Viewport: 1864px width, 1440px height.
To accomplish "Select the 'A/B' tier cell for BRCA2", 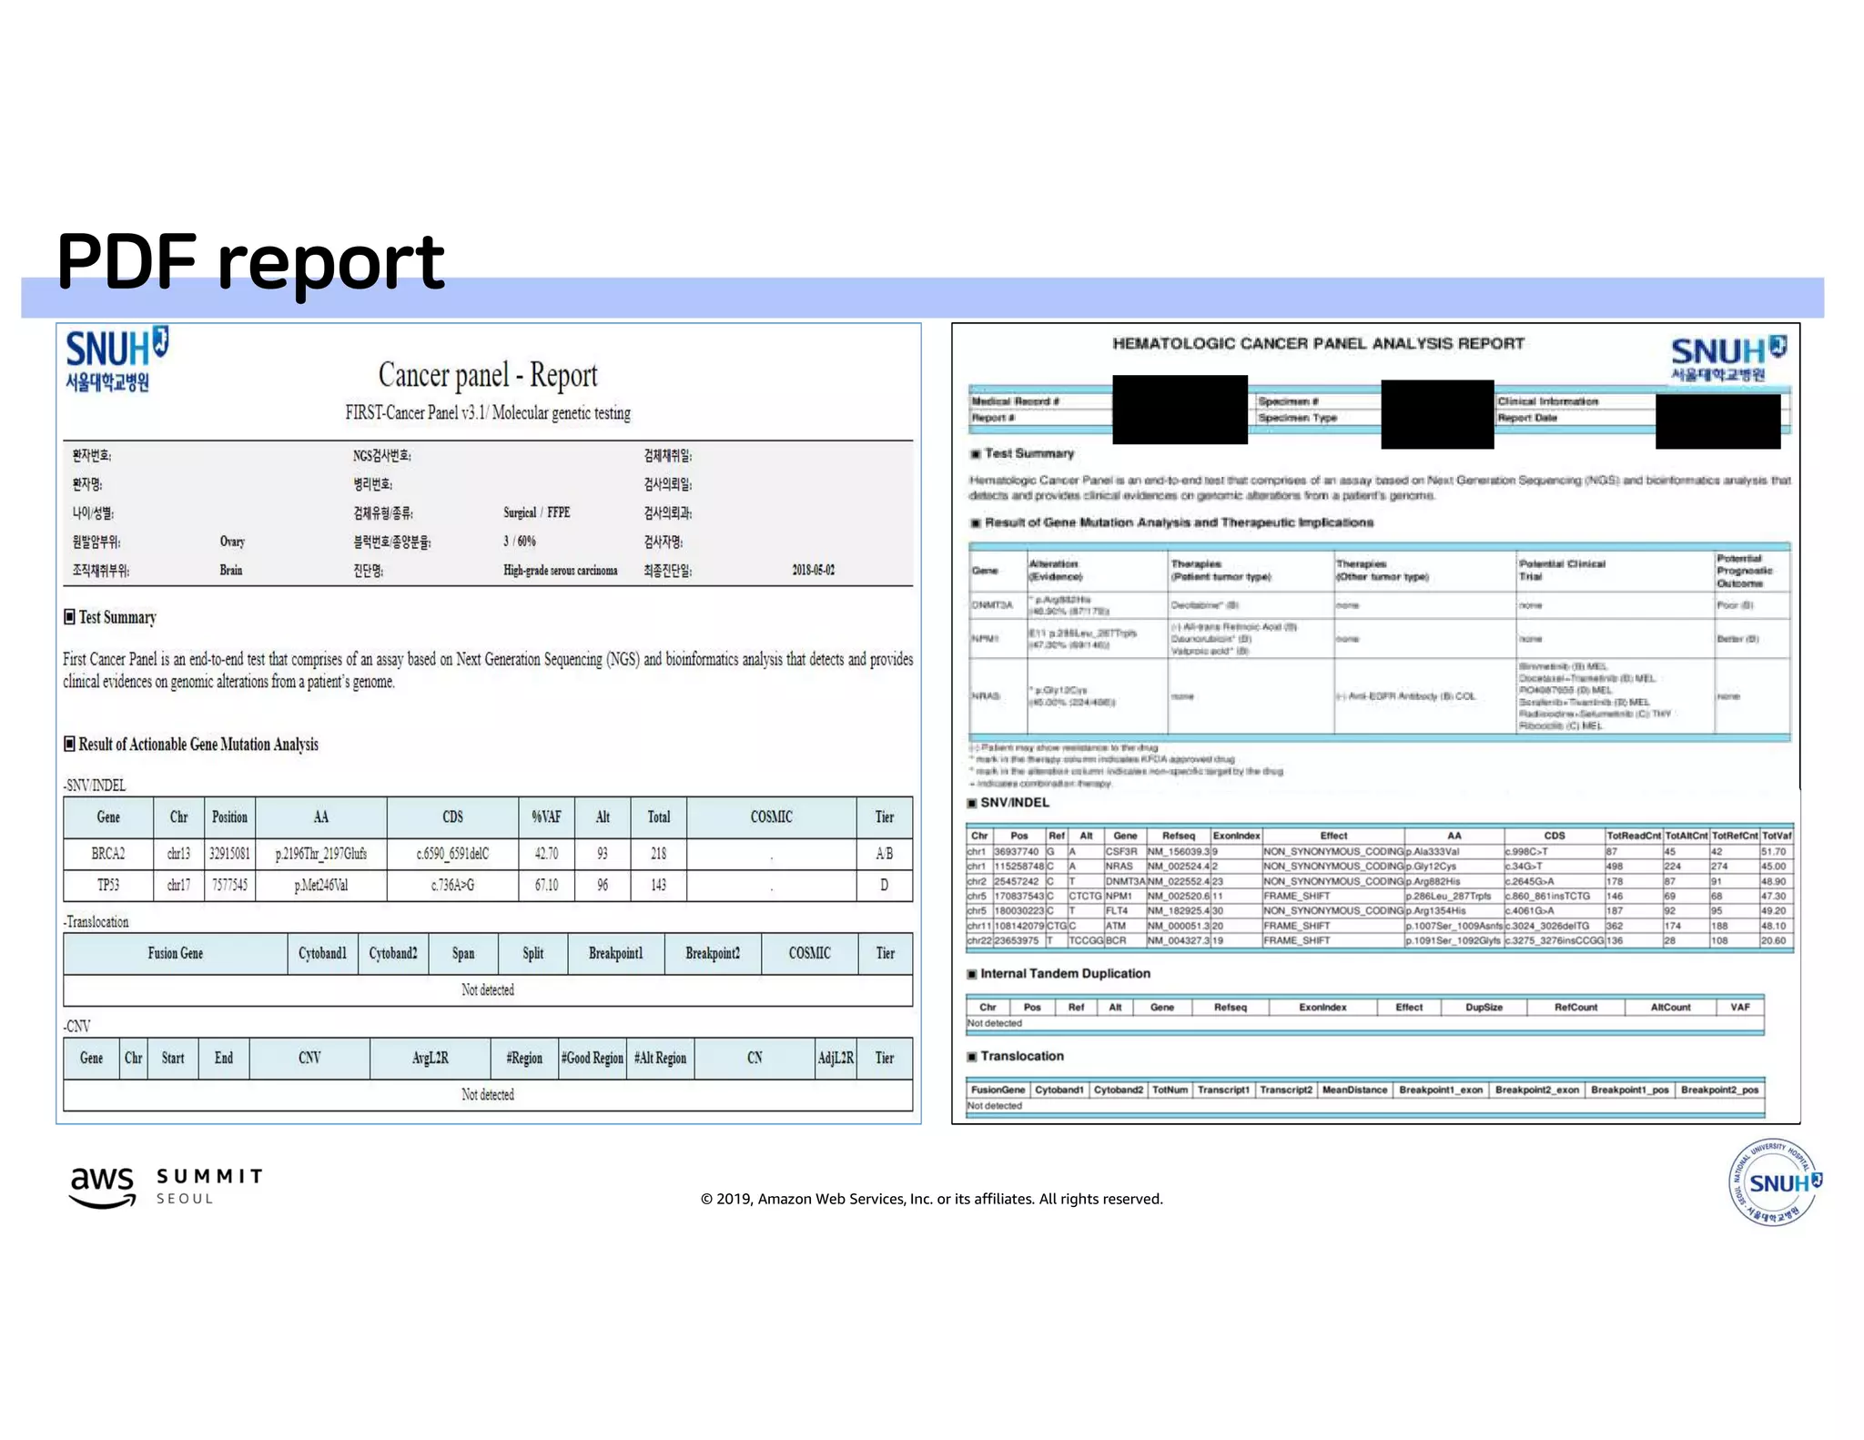I will click(x=885, y=853).
